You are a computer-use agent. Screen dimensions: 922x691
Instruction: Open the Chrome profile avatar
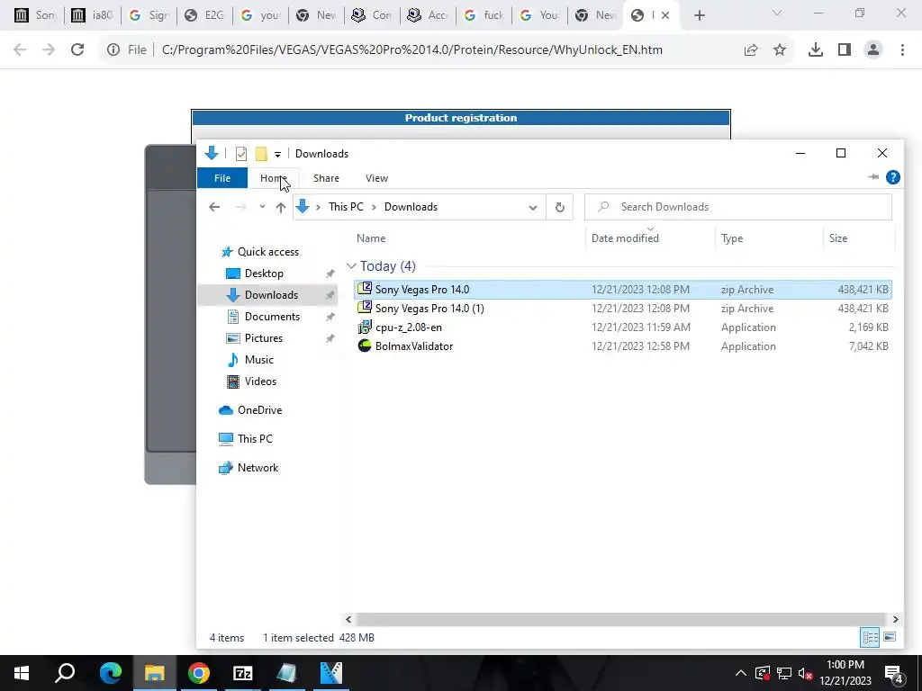(x=873, y=50)
